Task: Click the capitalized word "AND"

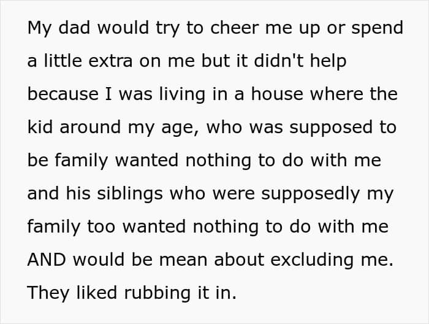Action: [x=47, y=260]
